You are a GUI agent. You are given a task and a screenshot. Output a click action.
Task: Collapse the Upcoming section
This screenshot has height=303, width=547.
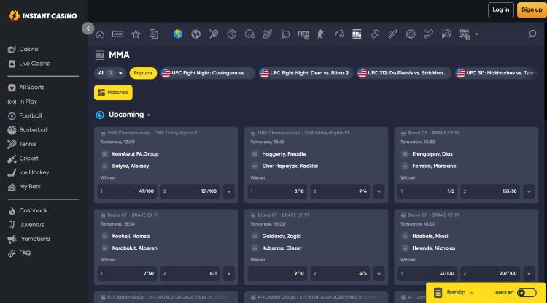click(149, 115)
